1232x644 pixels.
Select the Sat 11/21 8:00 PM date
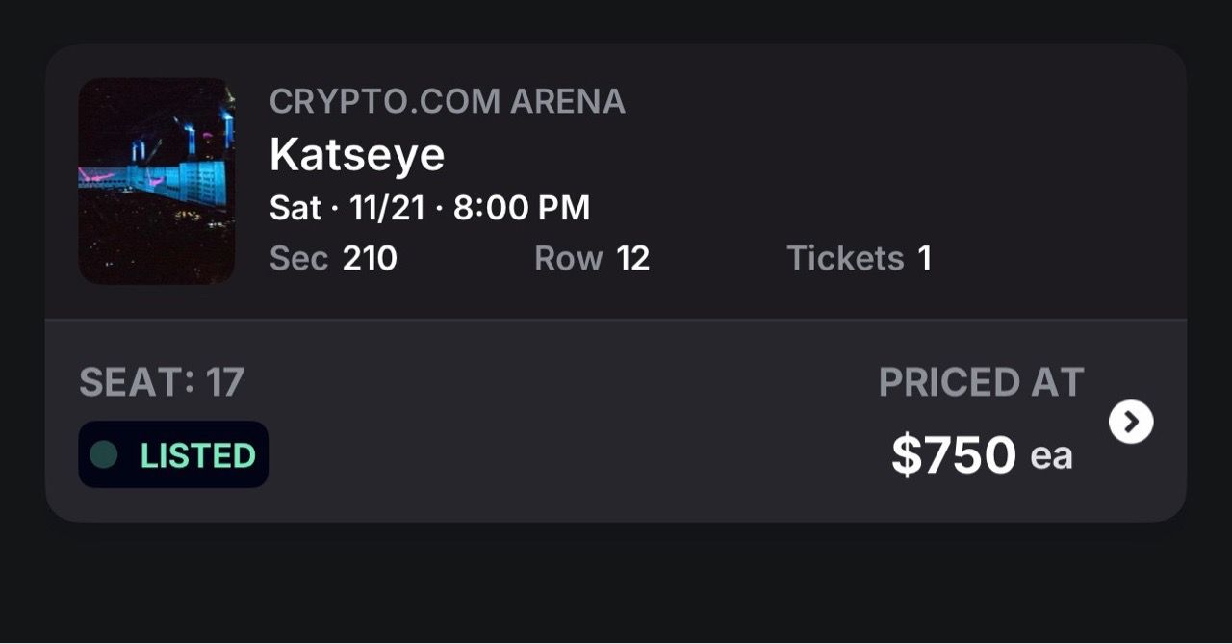430,208
